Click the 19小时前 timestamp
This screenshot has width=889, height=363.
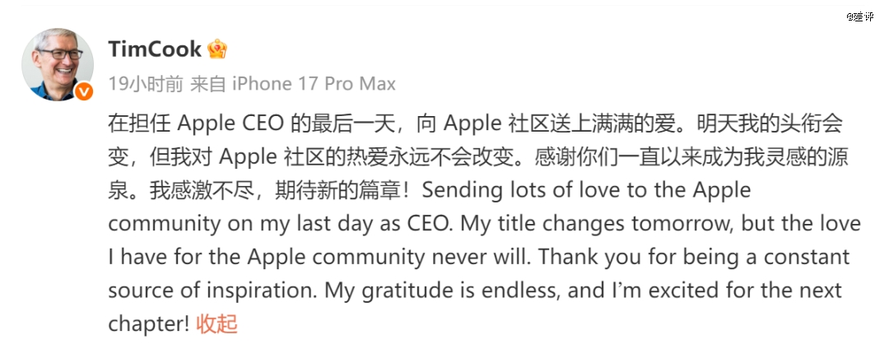point(146,84)
